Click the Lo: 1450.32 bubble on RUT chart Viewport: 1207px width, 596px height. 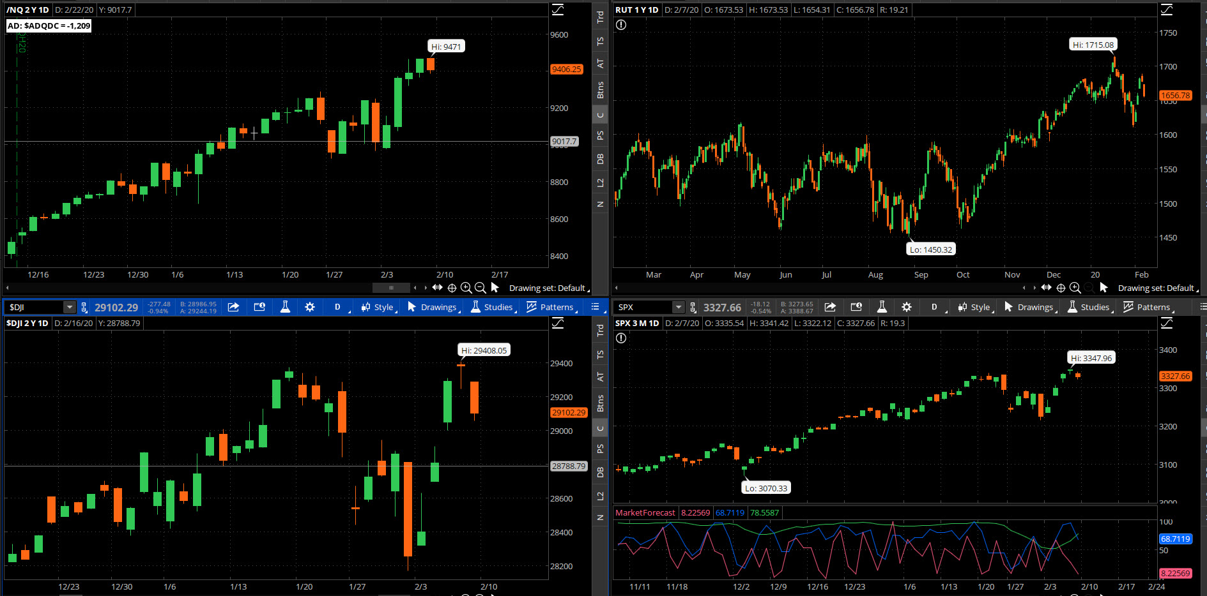pos(931,250)
